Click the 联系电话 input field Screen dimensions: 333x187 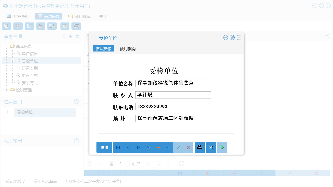(173, 107)
